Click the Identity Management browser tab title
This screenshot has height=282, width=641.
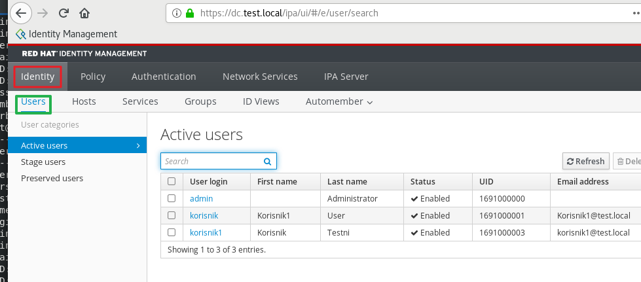click(73, 34)
